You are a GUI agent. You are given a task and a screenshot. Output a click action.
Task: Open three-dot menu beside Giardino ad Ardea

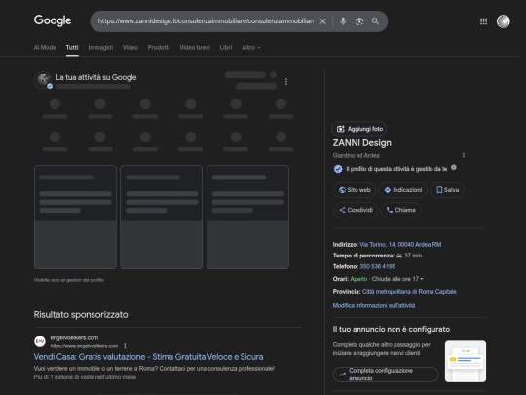(x=464, y=155)
